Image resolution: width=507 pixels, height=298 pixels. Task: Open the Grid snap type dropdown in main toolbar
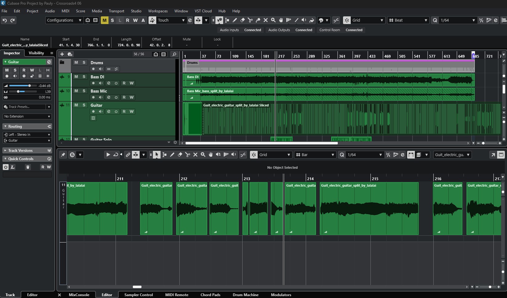pos(368,20)
